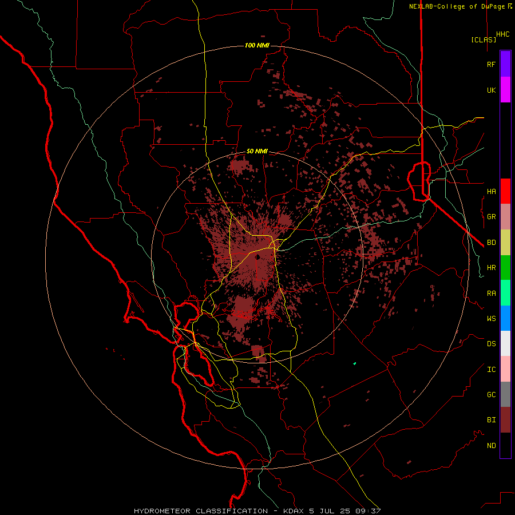
Task: Click the BD legend label
Action: pos(491,243)
